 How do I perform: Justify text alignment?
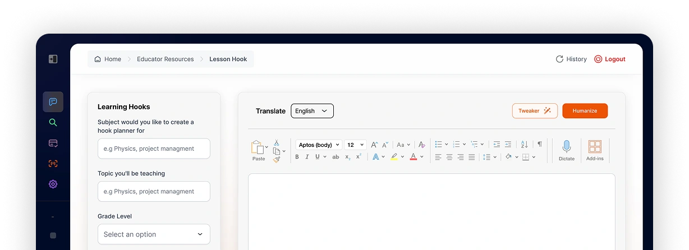coord(472,157)
